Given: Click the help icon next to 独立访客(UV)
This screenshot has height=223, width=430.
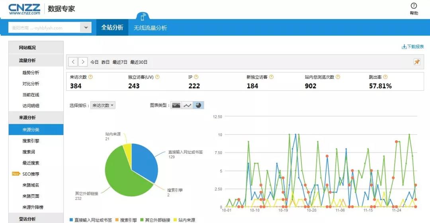Looking at the screenshot, I should (157, 77).
